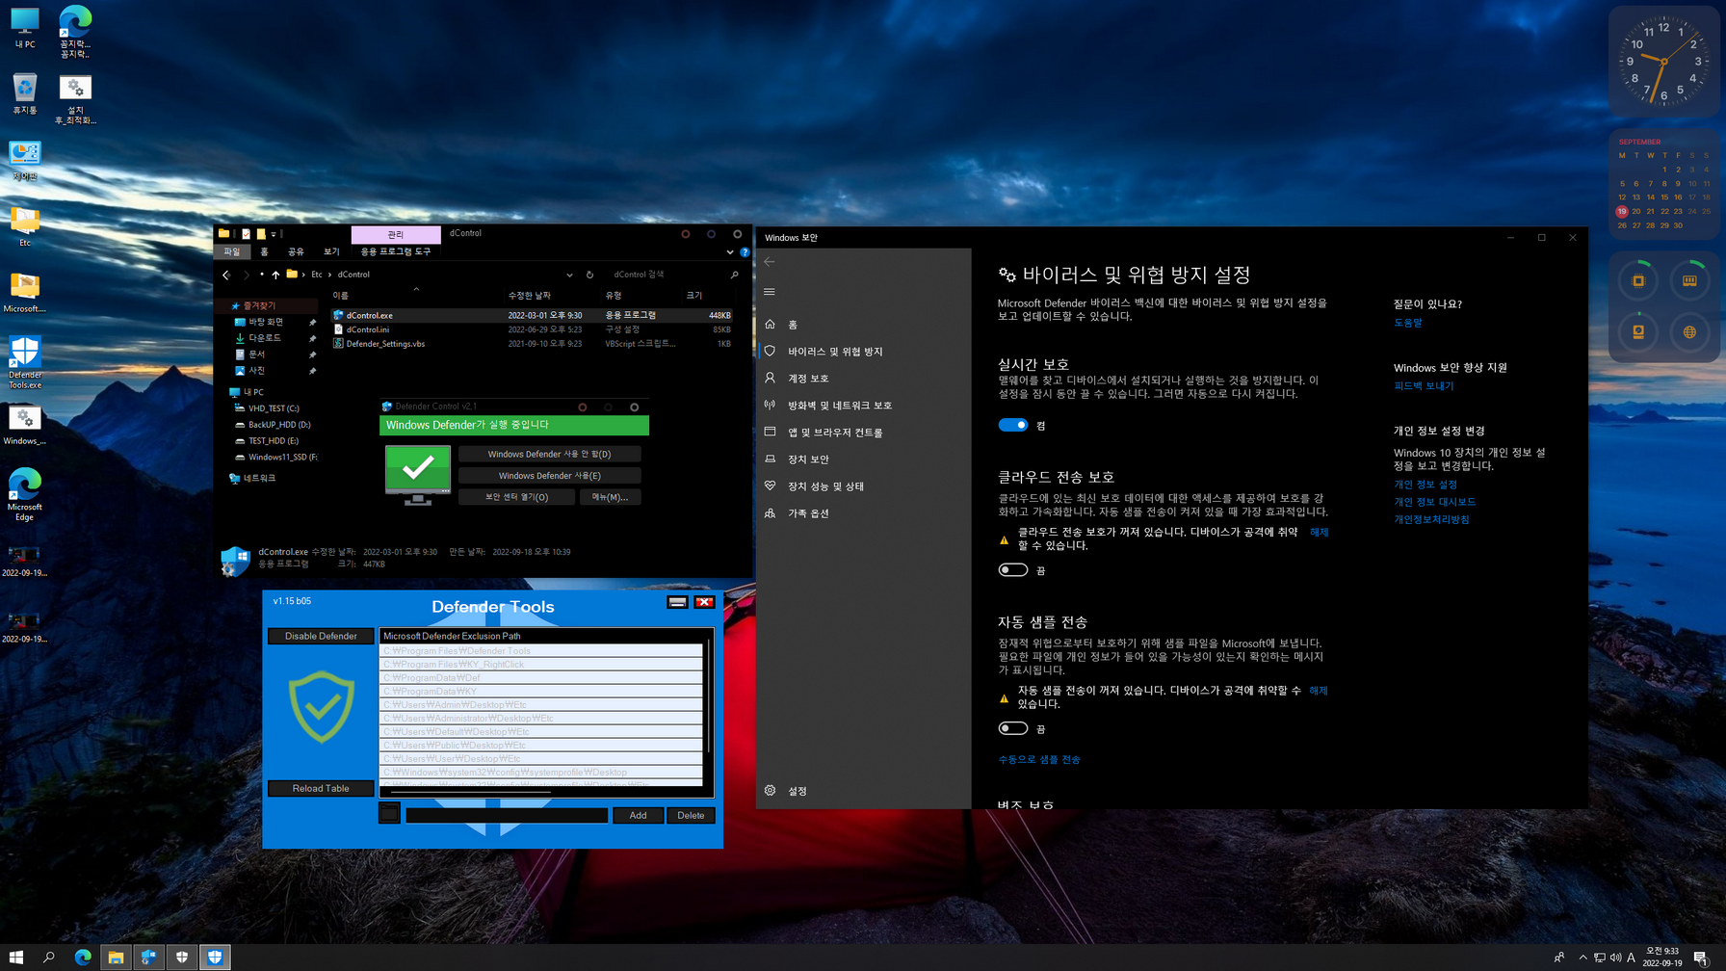
Task: Open 공유 ribbon tab
Action: [x=297, y=251]
